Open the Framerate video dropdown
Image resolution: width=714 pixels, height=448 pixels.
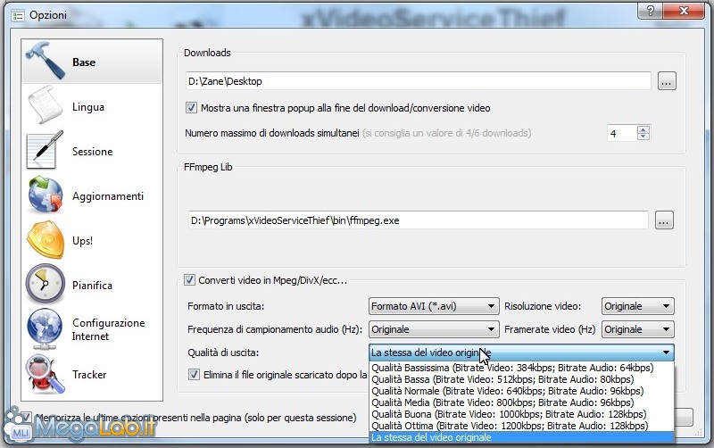pos(637,329)
